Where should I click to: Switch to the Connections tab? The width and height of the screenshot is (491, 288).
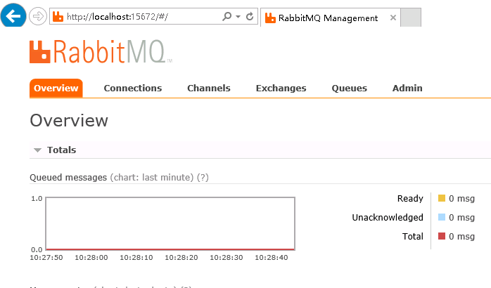coord(133,89)
